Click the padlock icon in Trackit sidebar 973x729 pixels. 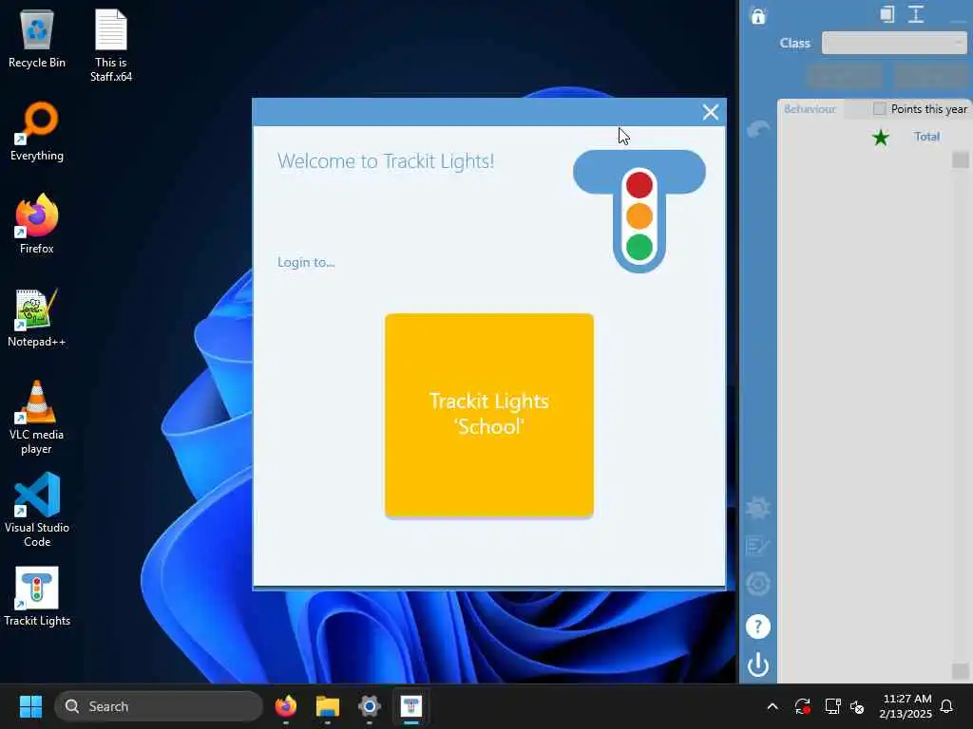pos(758,15)
